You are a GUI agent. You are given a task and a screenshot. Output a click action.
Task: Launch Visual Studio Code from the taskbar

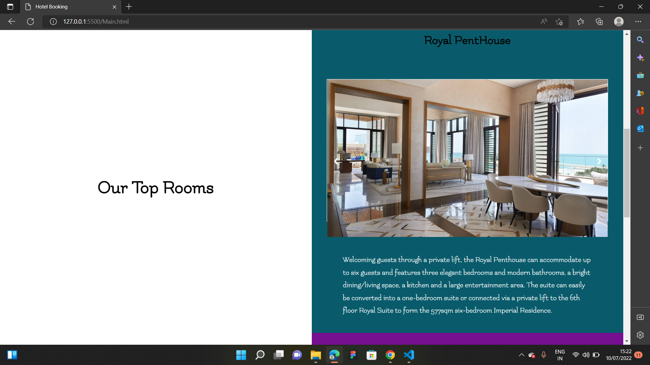tap(409, 355)
